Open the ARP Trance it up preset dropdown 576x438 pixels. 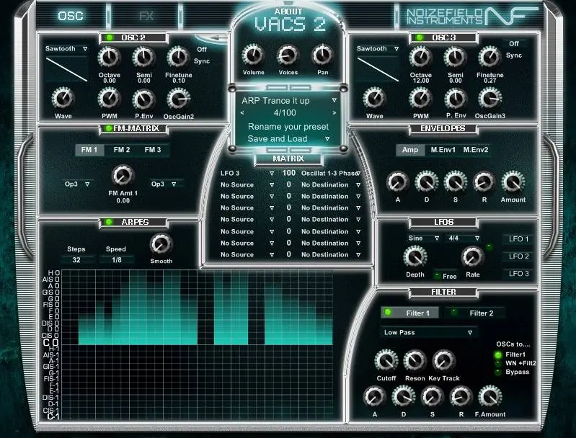tap(289, 101)
